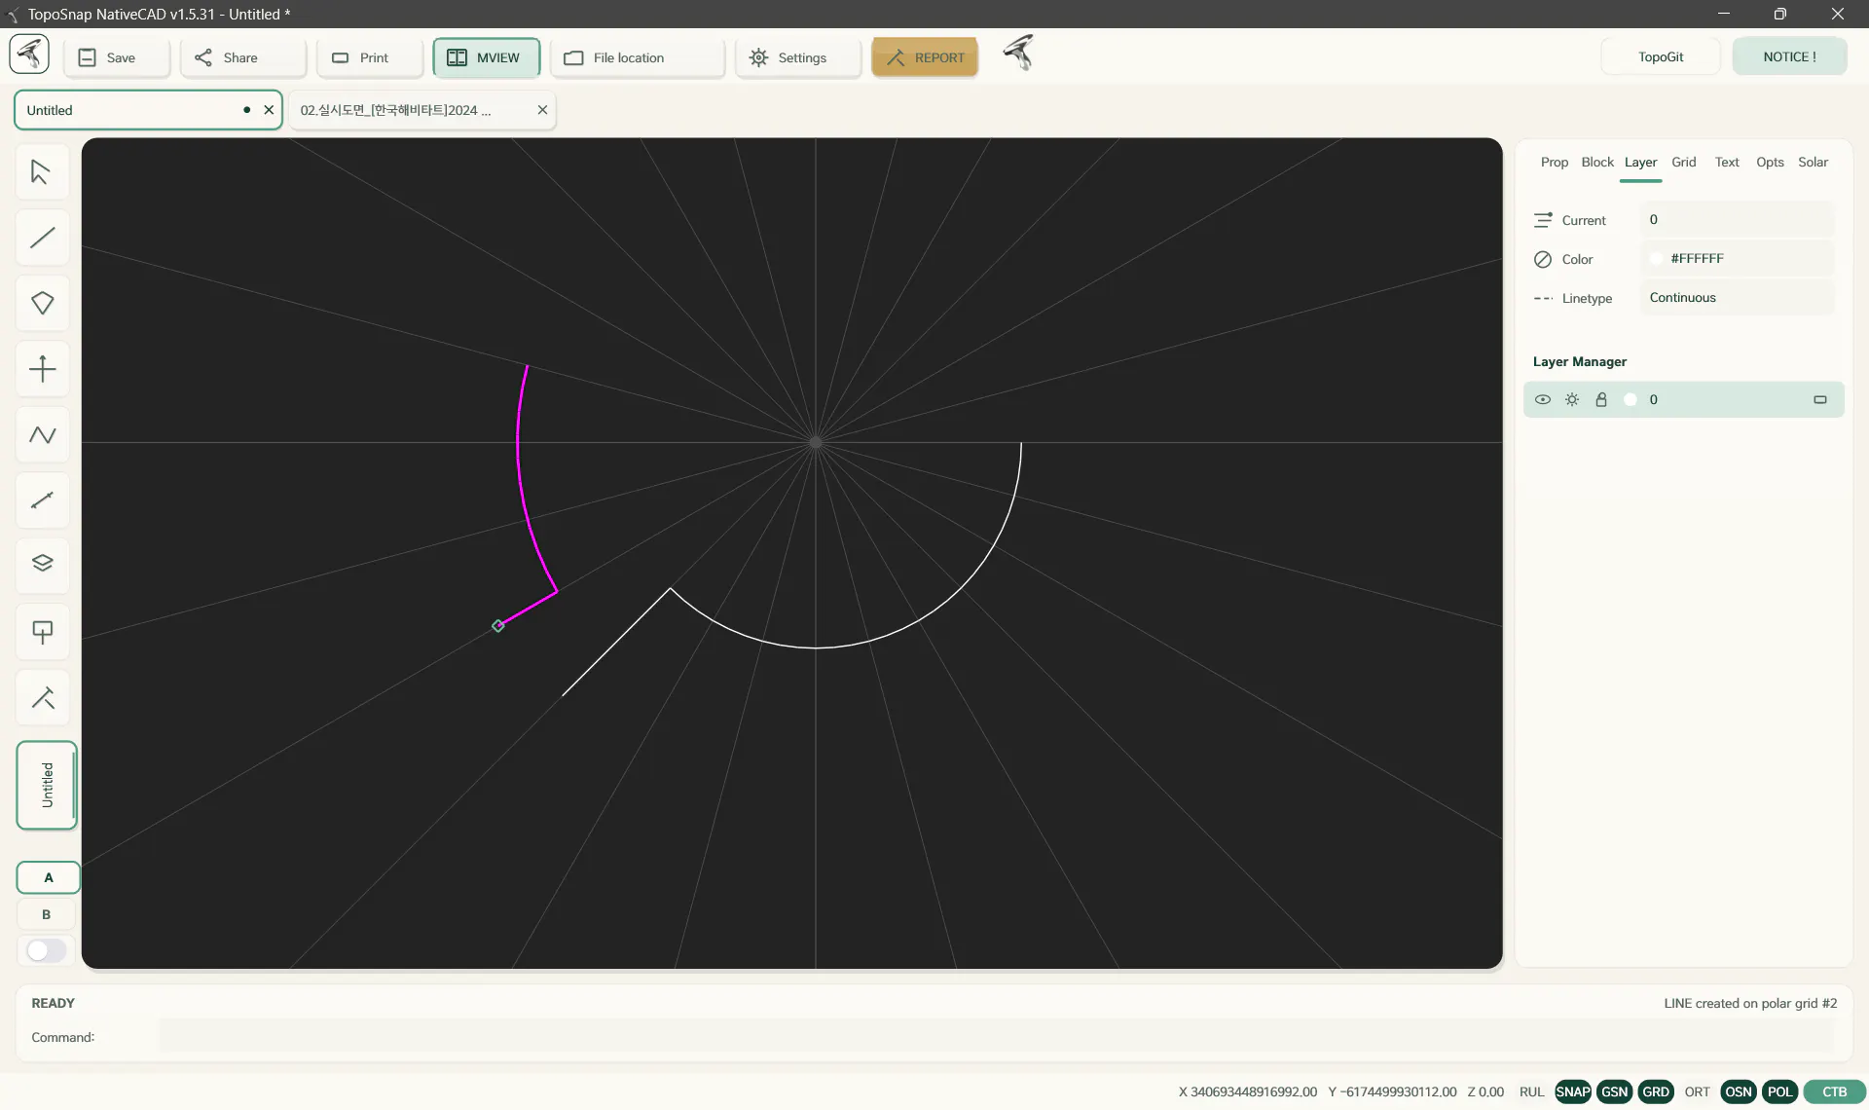The height and width of the screenshot is (1110, 1869).
Task: Select the arrow selection tool
Action: click(42, 172)
